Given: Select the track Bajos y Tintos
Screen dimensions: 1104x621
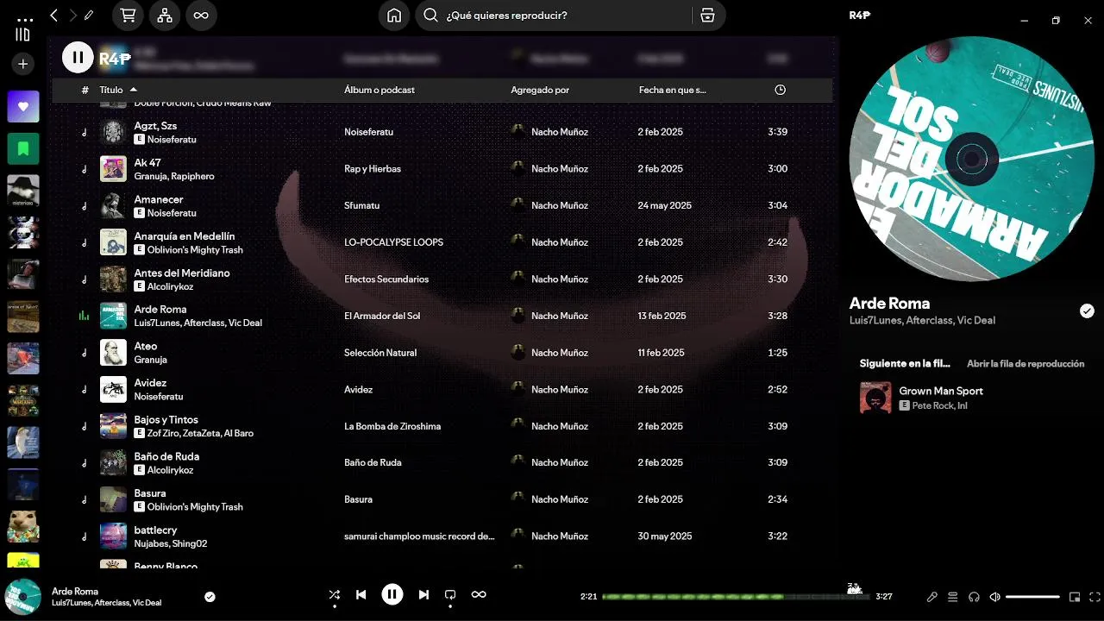Looking at the screenshot, I should click(x=166, y=419).
